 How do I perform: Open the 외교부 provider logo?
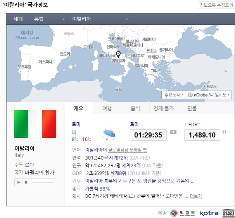[x=183, y=213]
